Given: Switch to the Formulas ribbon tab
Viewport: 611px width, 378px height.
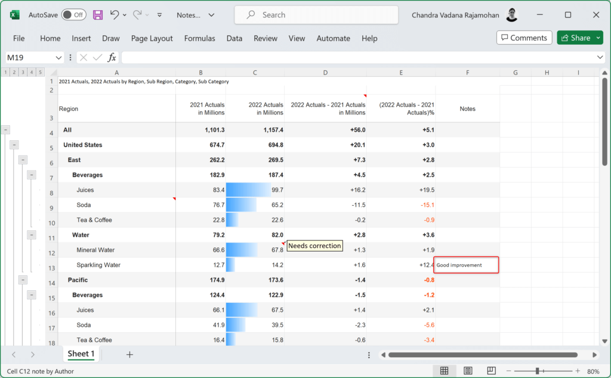Looking at the screenshot, I should (x=200, y=38).
